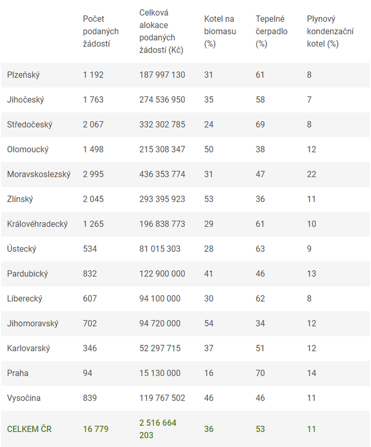Click the CELKEM ČR total label

click(29, 429)
